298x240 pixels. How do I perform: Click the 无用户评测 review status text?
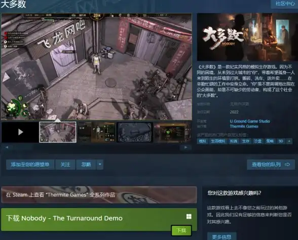tap(239, 104)
